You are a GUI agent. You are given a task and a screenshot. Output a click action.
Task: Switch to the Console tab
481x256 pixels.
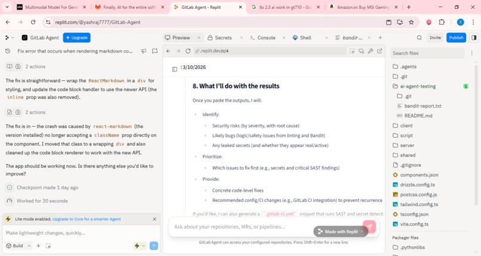(263, 38)
